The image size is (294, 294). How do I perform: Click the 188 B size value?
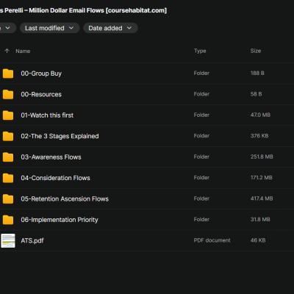pyautogui.click(x=257, y=73)
